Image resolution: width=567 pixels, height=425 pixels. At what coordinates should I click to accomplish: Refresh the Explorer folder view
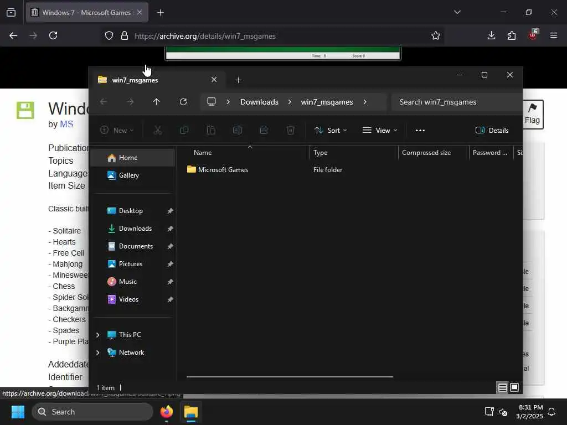(183, 102)
